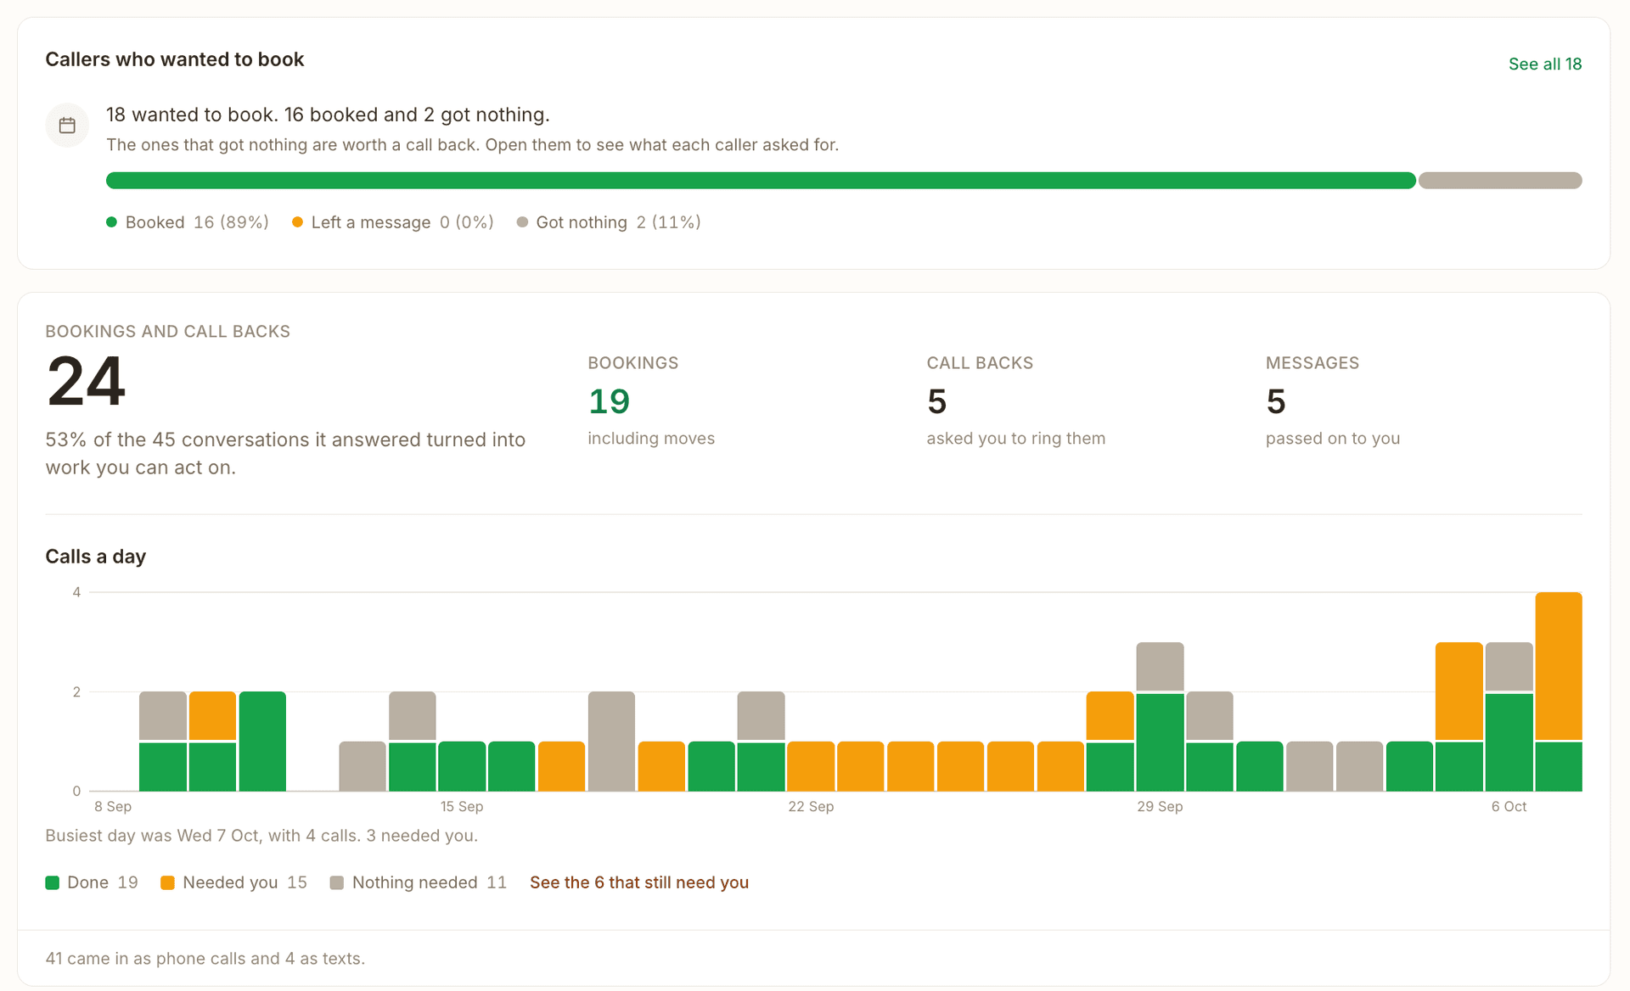This screenshot has height=991, width=1630.
Task: Click the Calls a day heading
Action: (96, 557)
